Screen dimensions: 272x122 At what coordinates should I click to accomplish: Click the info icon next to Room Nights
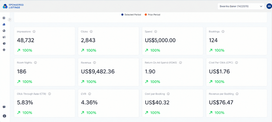pos(35,63)
